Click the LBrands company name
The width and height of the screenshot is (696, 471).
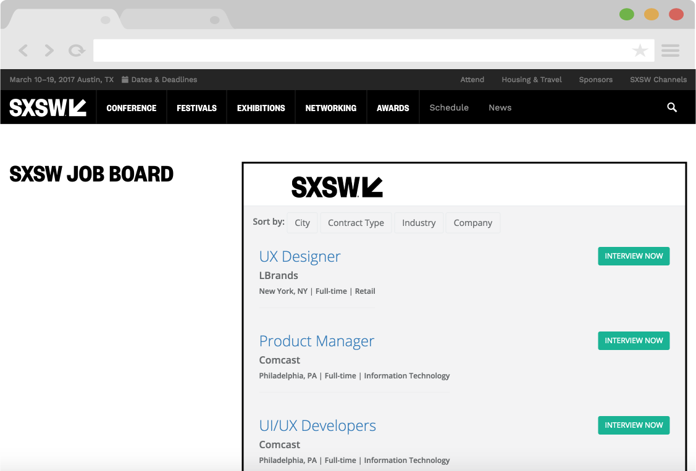[279, 275]
